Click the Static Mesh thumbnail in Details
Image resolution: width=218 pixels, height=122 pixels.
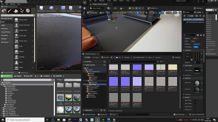pos(197,70)
